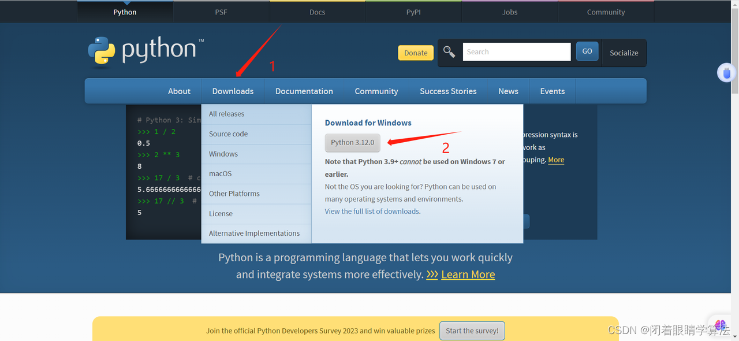Image resolution: width=739 pixels, height=341 pixels.
Task: Click the Start the survey! button
Action: (x=472, y=331)
